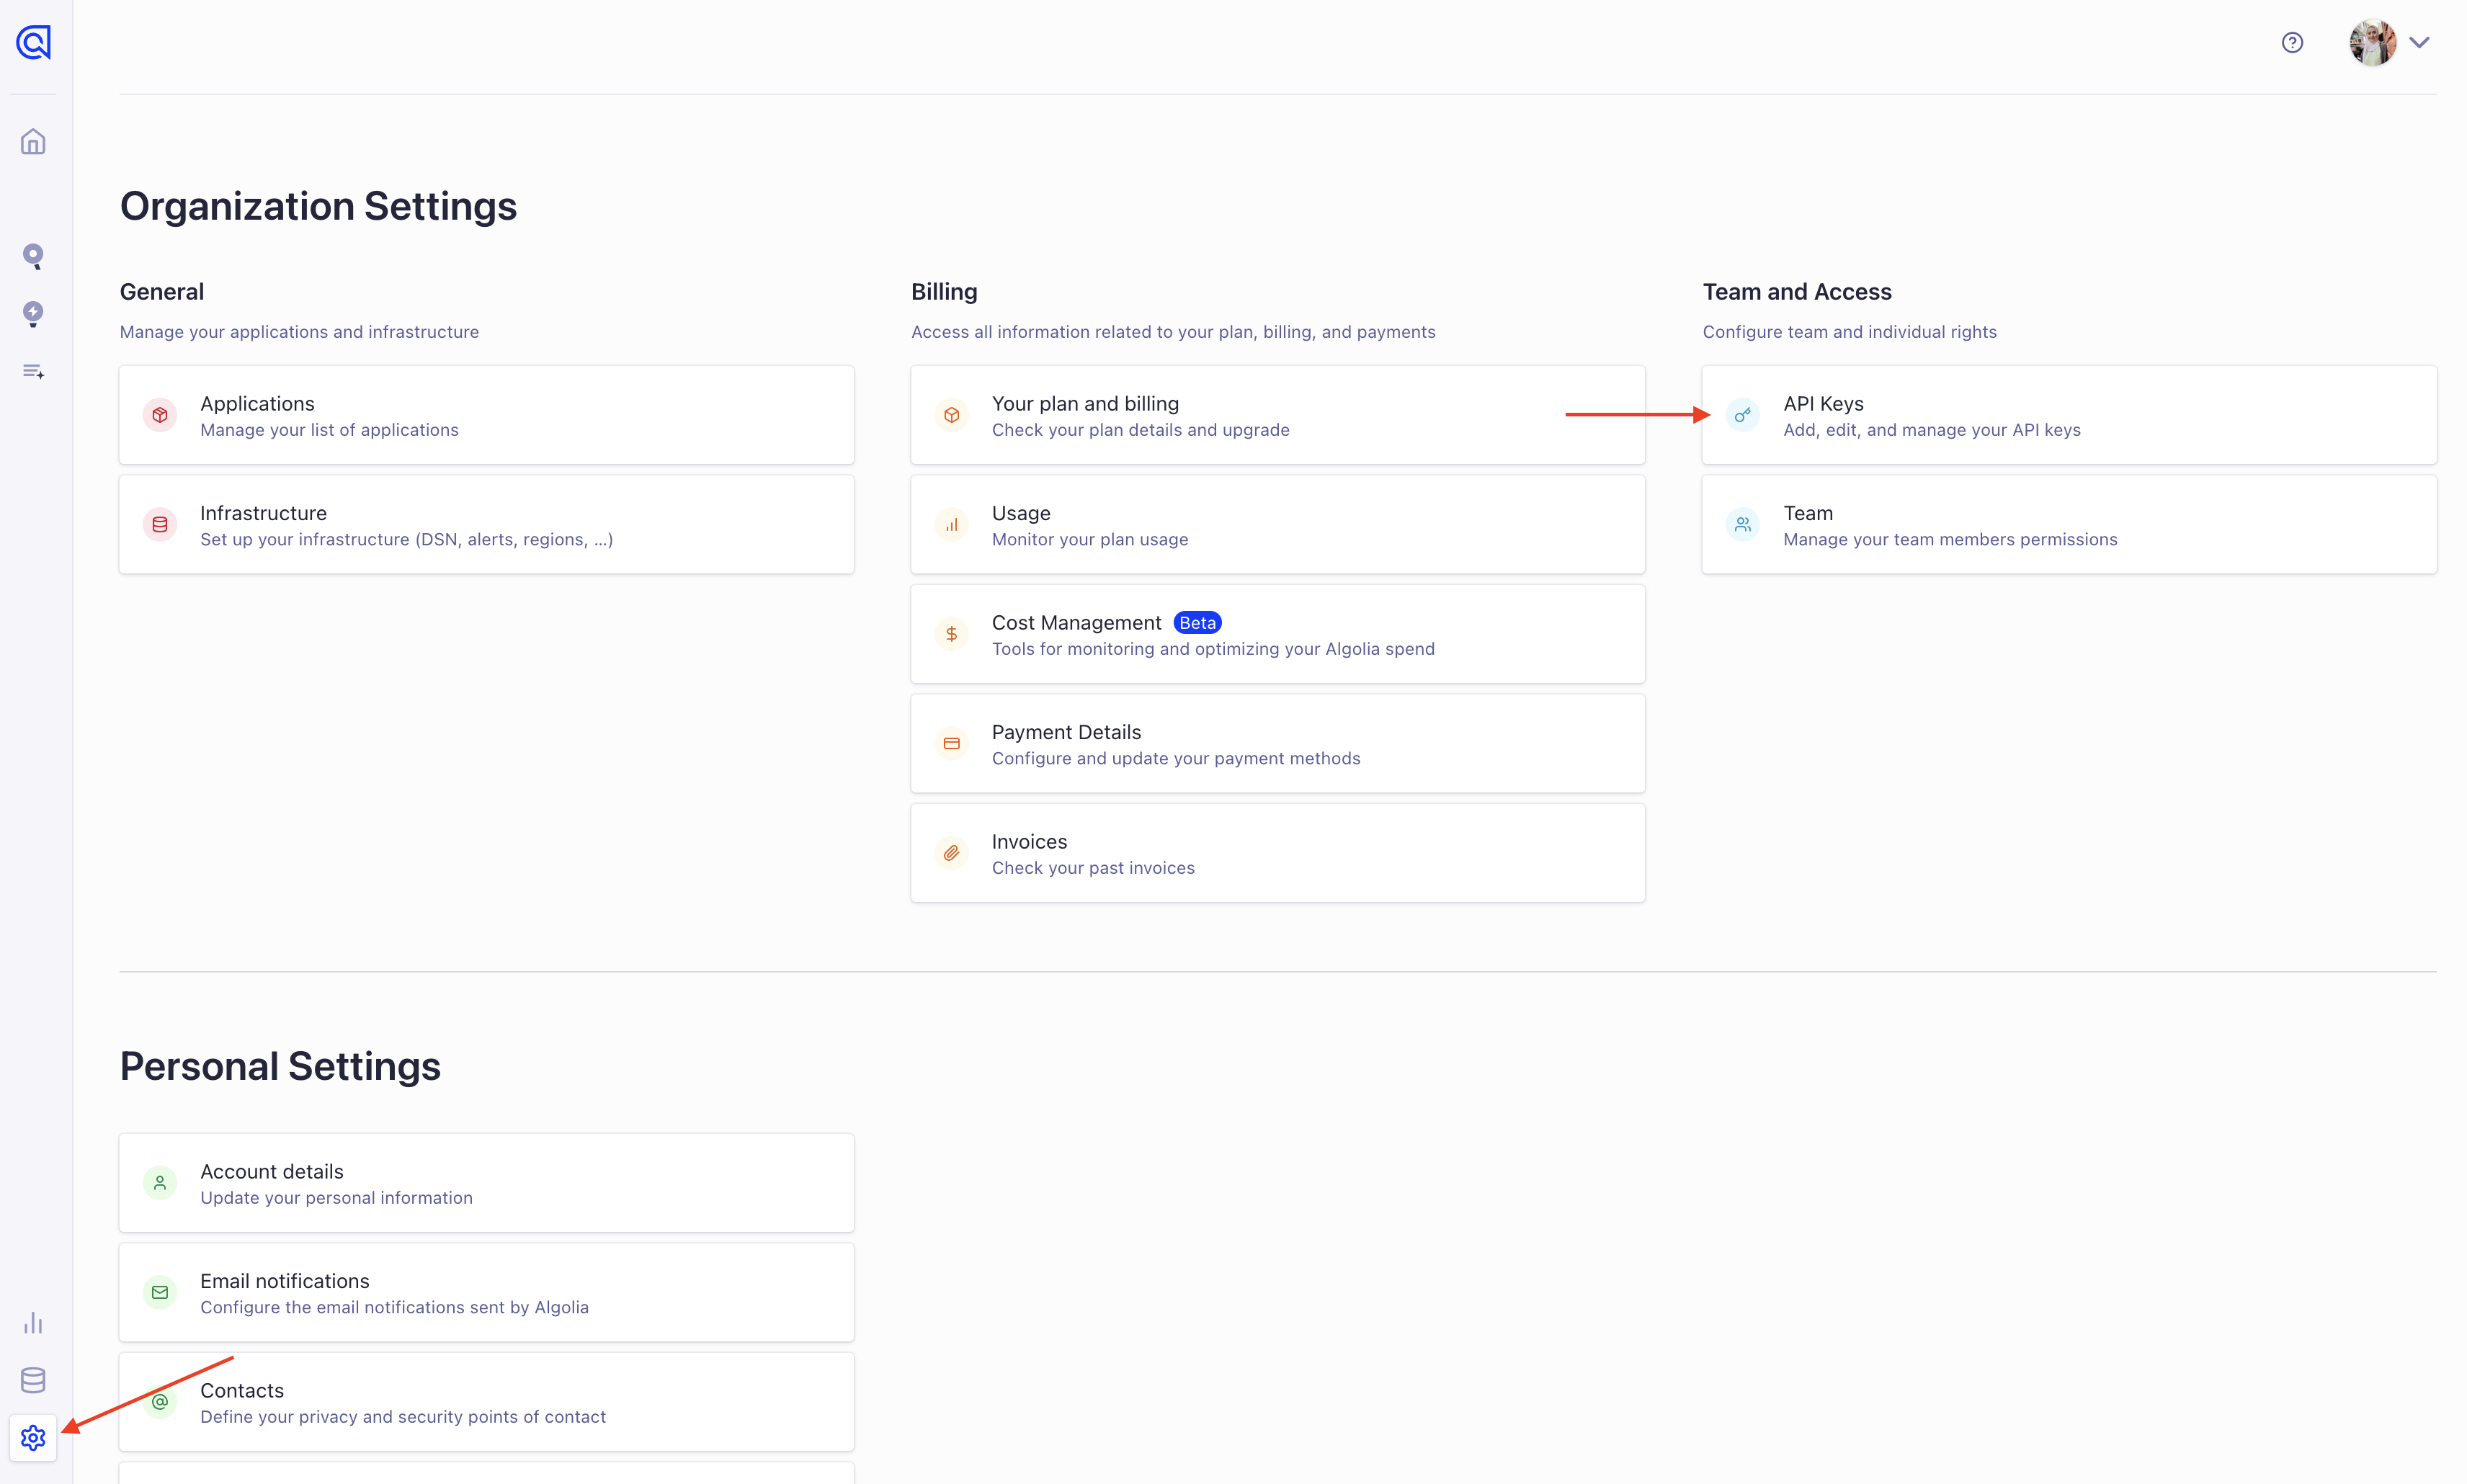The width and height of the screenshot is (2467, 1484).
Task: Click the add-to-list sidebar icon
Action: click(33, 371)
